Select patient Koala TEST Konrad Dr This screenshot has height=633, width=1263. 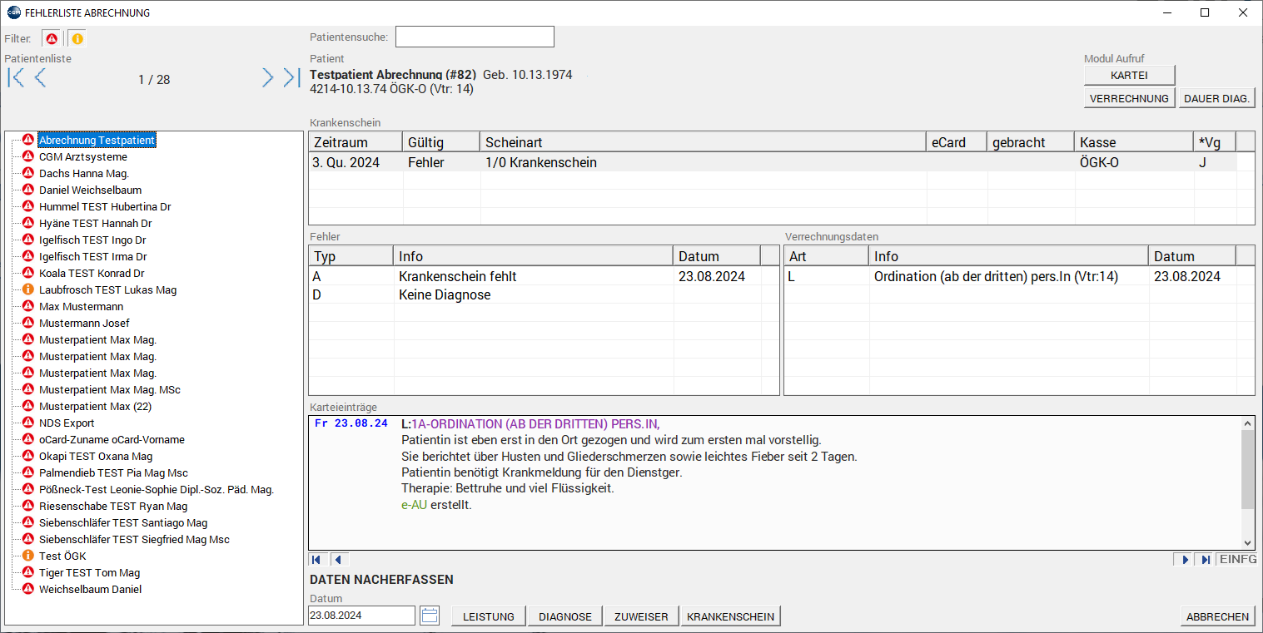92,273
